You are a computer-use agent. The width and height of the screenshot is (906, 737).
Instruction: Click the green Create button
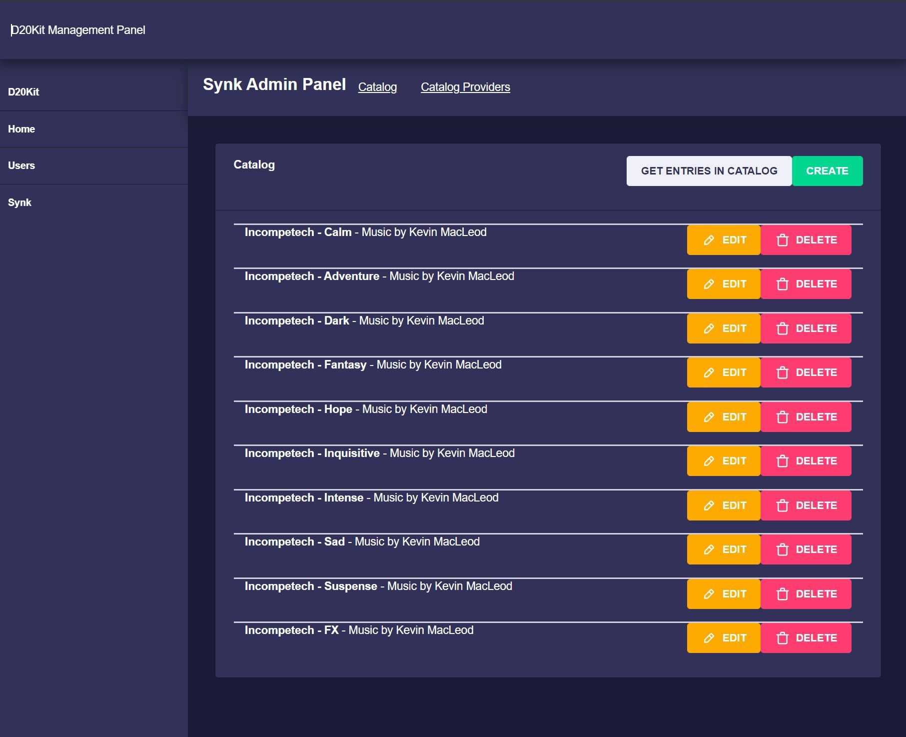click(827, 171)
